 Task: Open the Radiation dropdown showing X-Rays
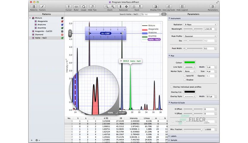click(x=200, y=25)
